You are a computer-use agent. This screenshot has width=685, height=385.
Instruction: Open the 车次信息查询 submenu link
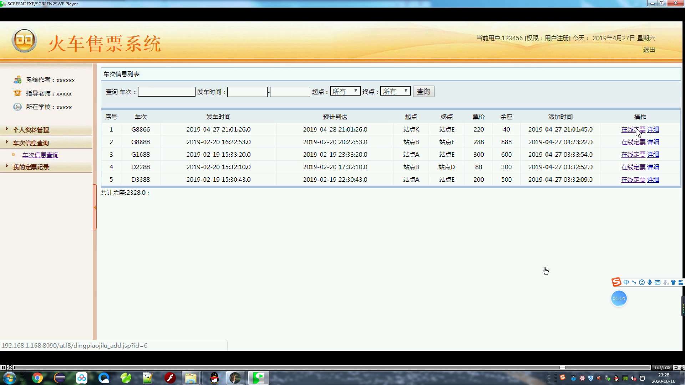pos(40,155)
